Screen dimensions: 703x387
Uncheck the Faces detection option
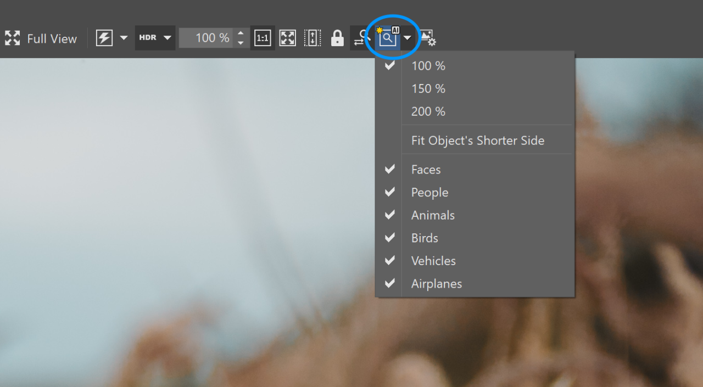point(426,170)
